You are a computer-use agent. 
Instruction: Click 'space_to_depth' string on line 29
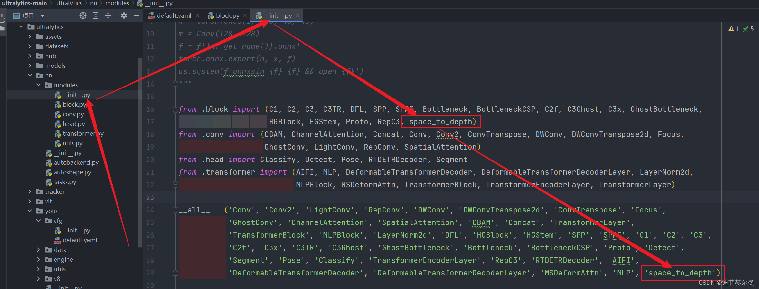[x=680, y=273]
